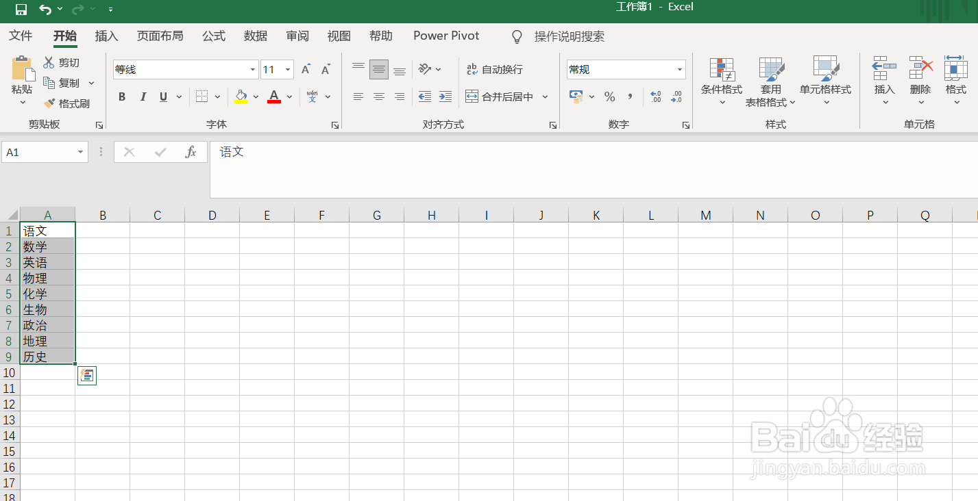Image resolution: width=978 pixels, height=501 pixels.
Task: Open the 字体 dialog launcher
Action: point(335,125)
